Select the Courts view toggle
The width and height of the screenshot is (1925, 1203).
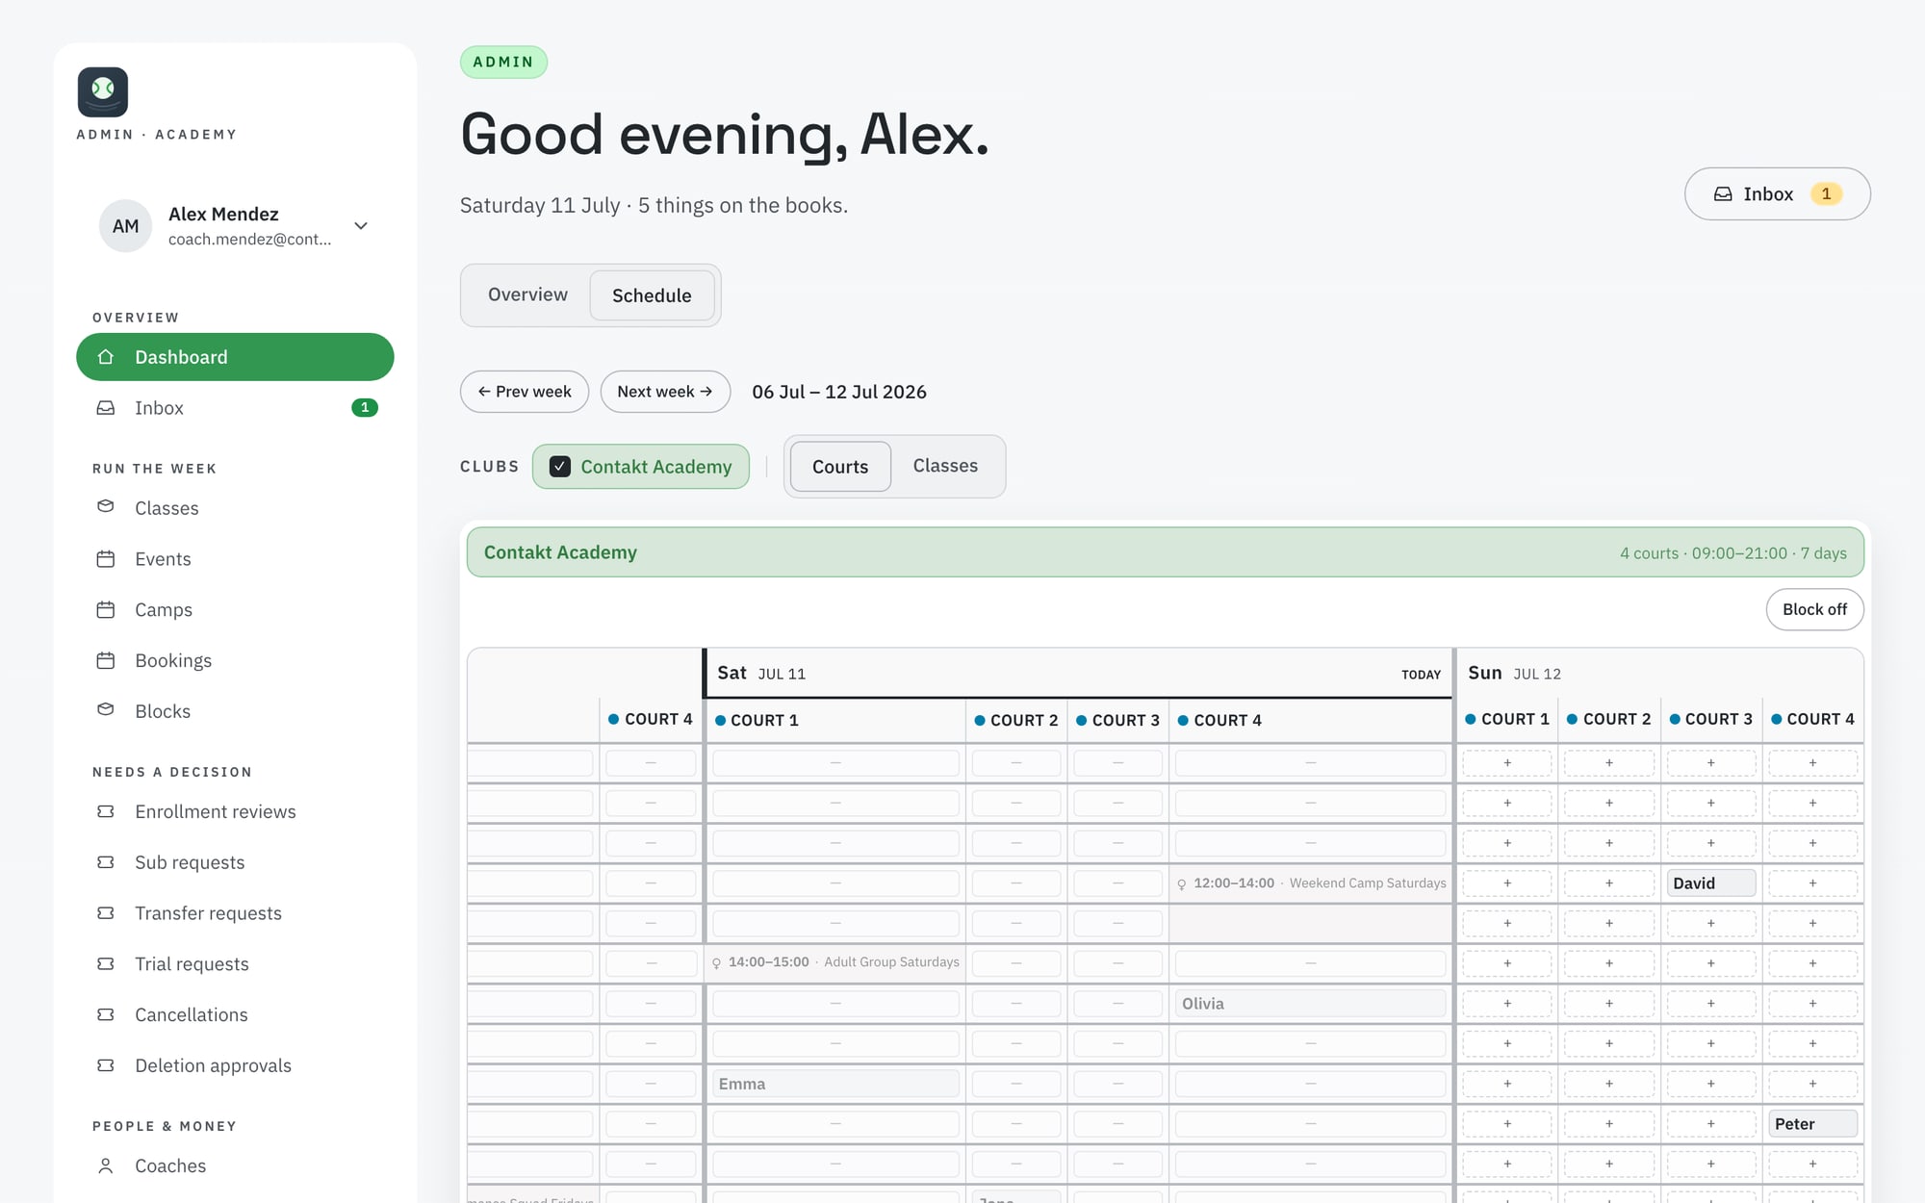pos(840,467)
